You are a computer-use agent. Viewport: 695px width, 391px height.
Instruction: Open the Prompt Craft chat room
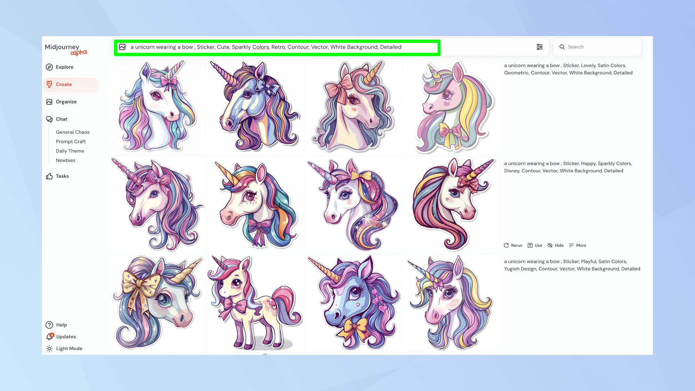click(x=71, y=141)
